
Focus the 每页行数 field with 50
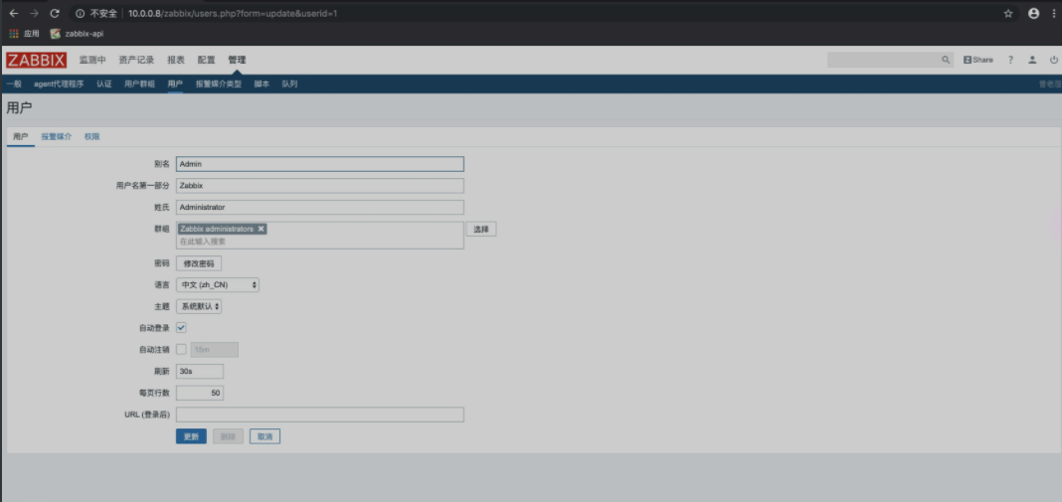point(200,393)
